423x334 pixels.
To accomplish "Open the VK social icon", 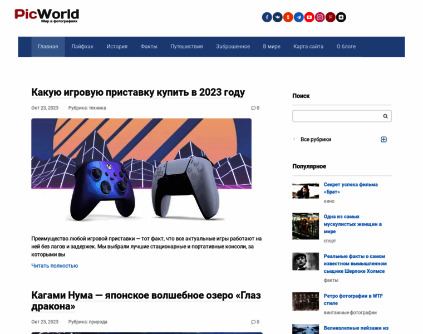I will point(277,17).
